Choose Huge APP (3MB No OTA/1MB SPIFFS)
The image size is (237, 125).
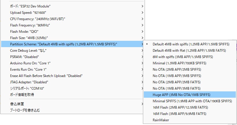click(190, 95)
